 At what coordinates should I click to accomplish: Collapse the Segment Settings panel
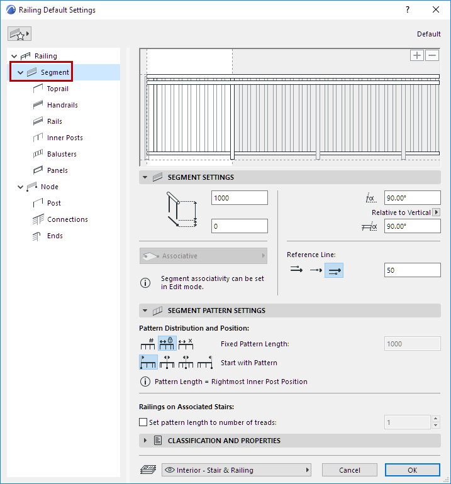tap(145, 177)
